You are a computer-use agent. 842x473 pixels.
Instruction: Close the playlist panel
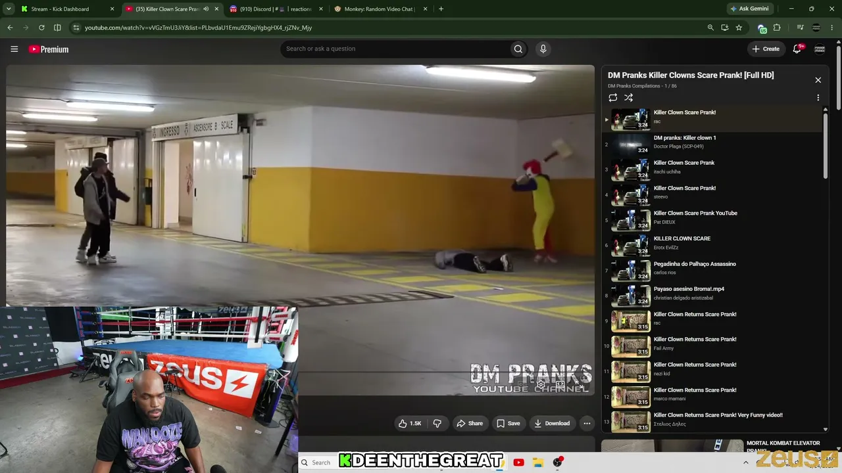818,80
